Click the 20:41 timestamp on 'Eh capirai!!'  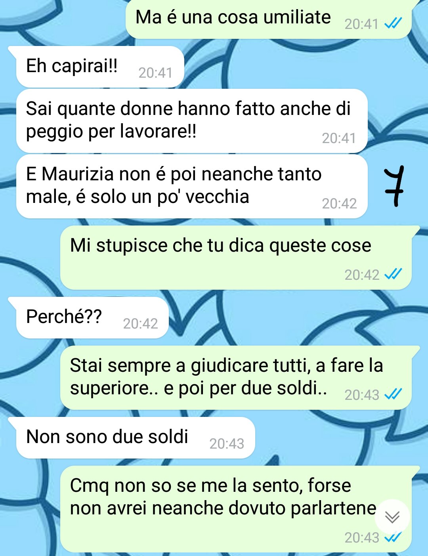155,73
